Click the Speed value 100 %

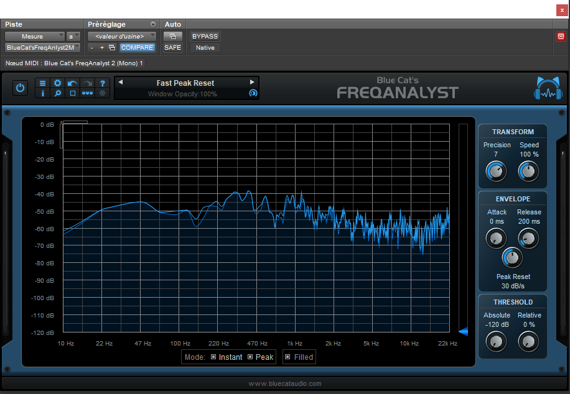pyautogui.click(x=529, y=154)
